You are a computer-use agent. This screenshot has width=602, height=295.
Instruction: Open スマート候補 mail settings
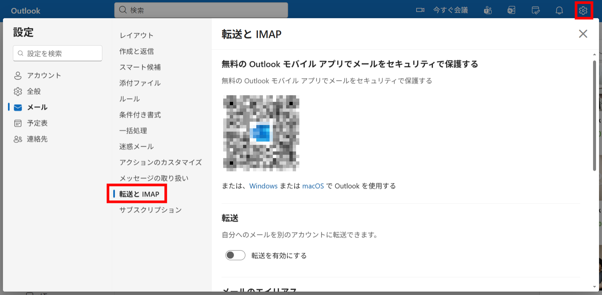[140, 67]
